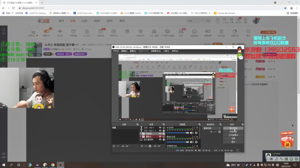
Task: Toggle lock on 文本 (GDI+) source
Action: point(163,128)
